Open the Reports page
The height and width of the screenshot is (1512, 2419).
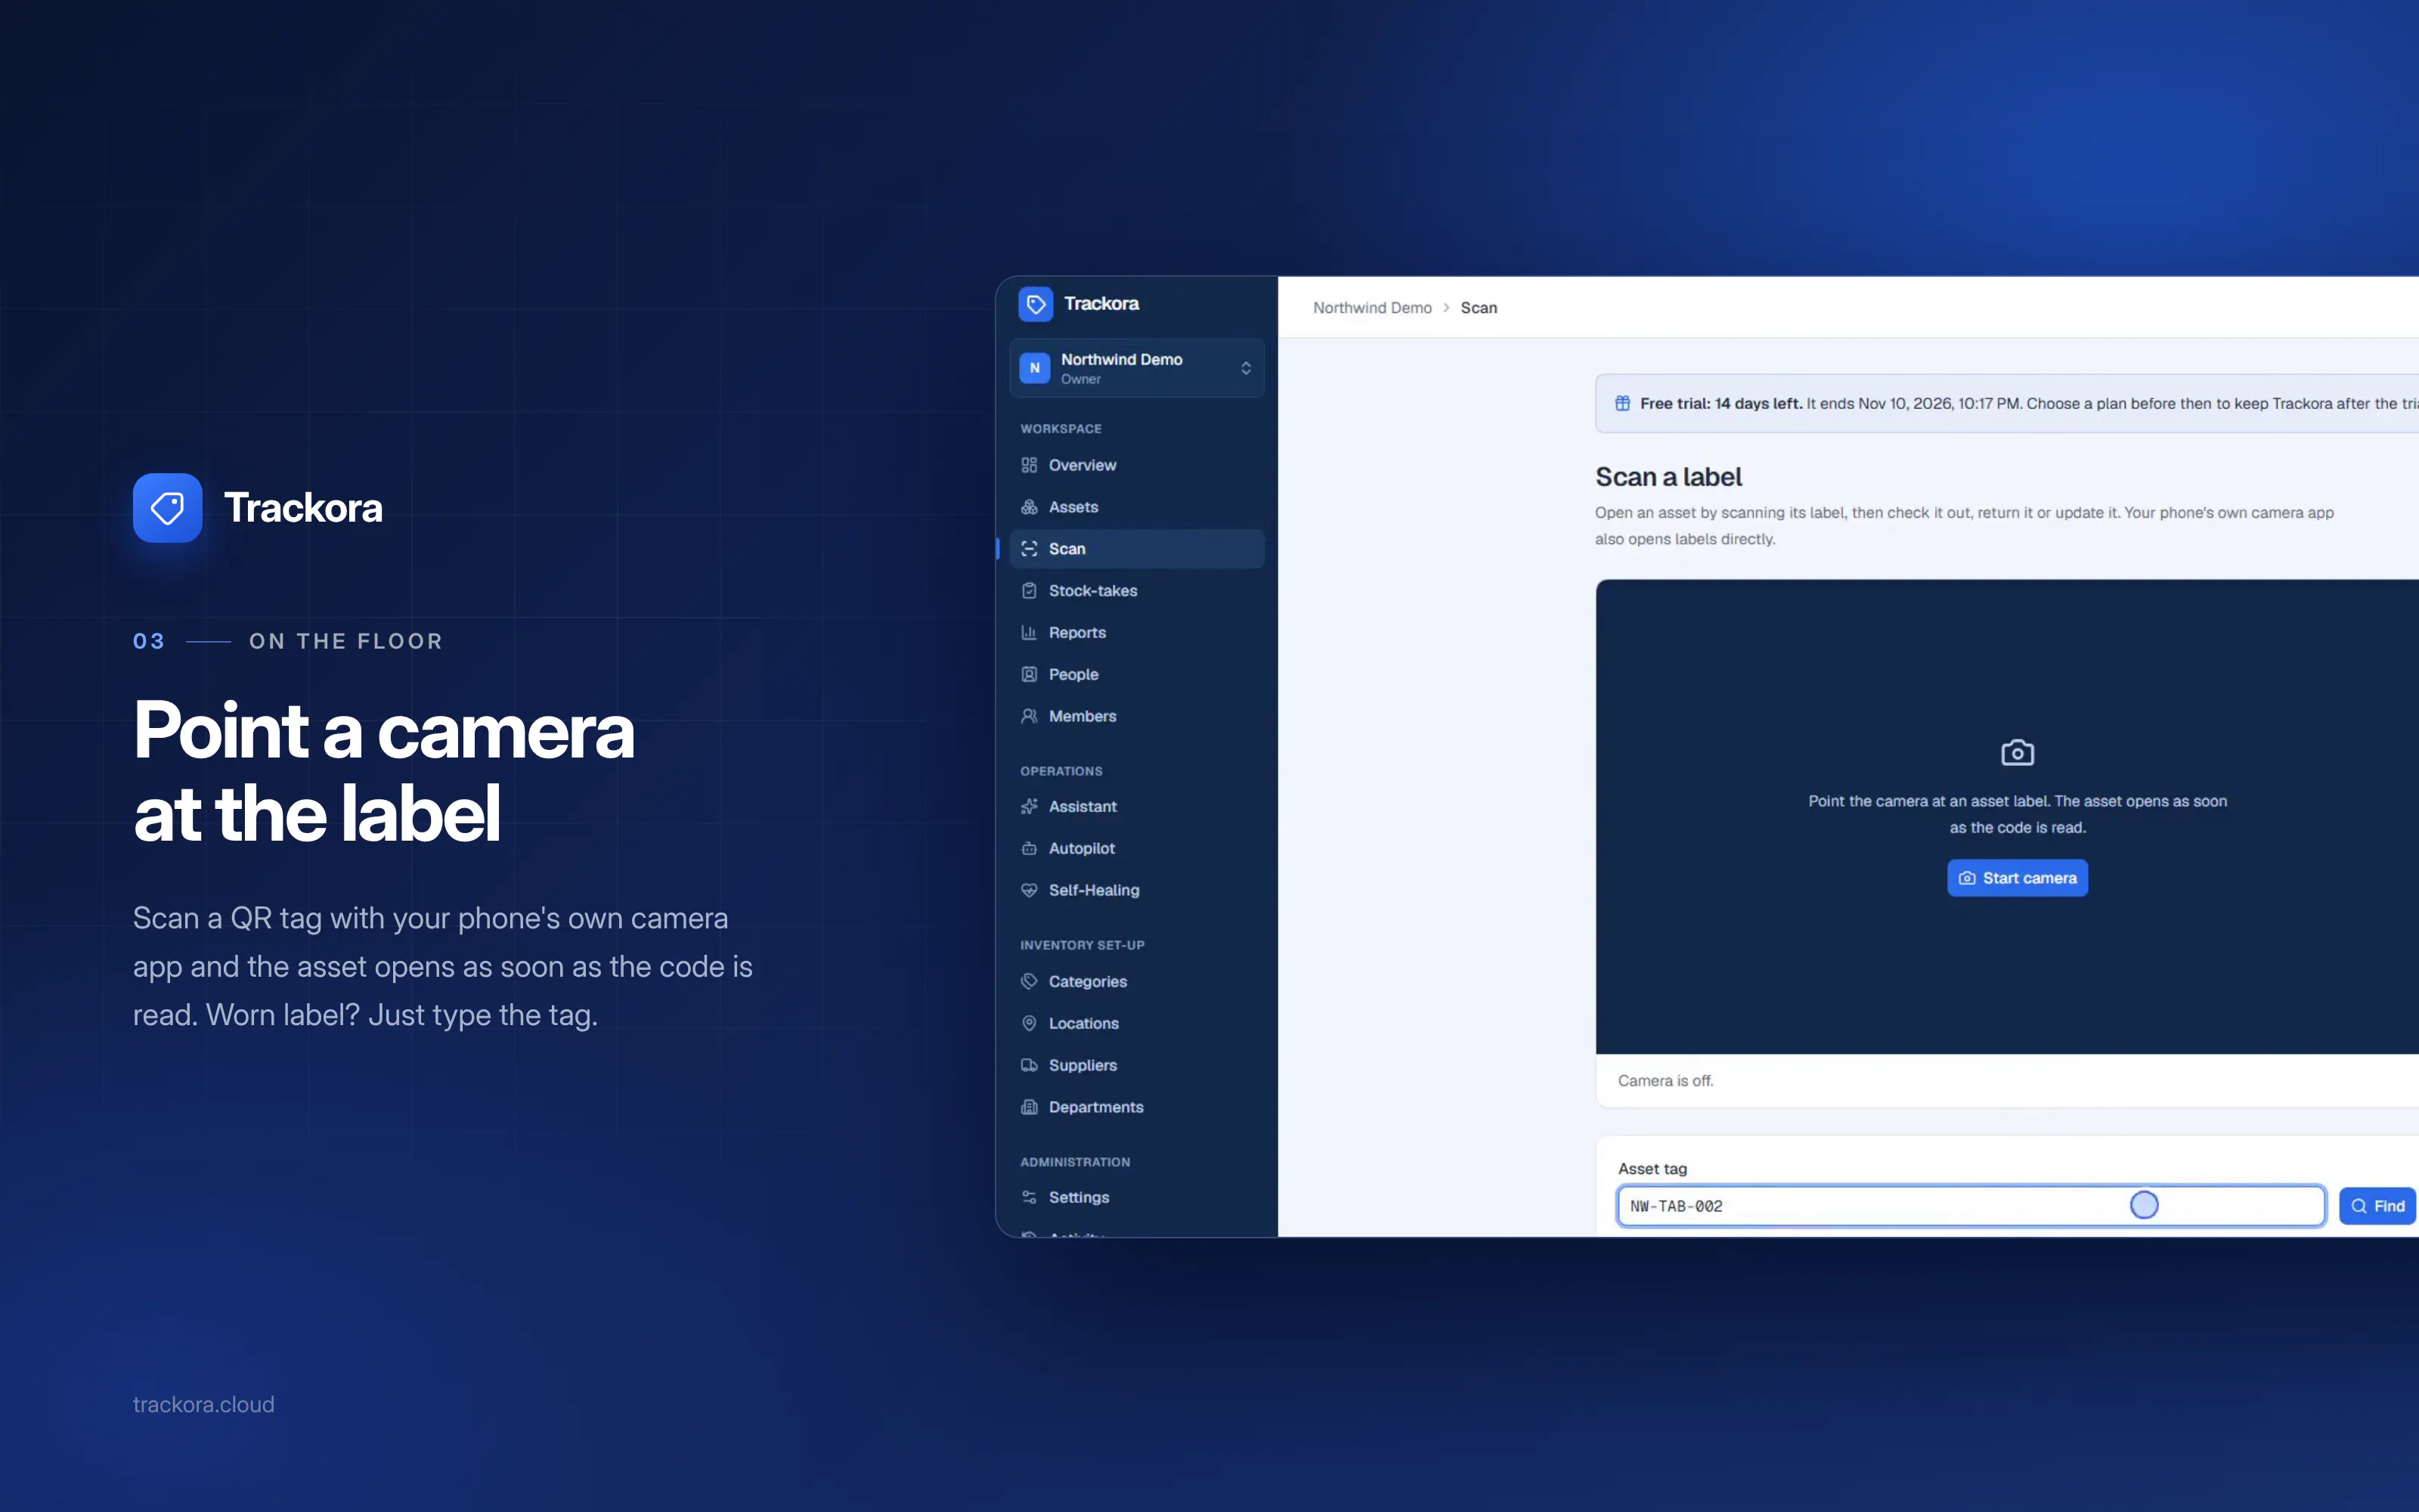(x=1136, y=633)
